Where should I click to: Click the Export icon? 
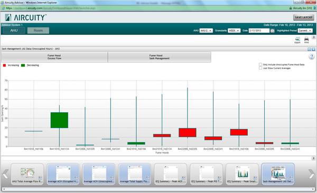coord(297,40)
